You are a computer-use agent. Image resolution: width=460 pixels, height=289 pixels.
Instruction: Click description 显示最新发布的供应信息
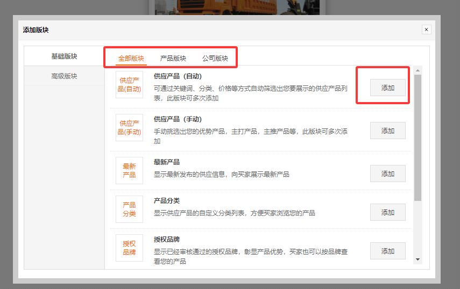click(222, 175)
